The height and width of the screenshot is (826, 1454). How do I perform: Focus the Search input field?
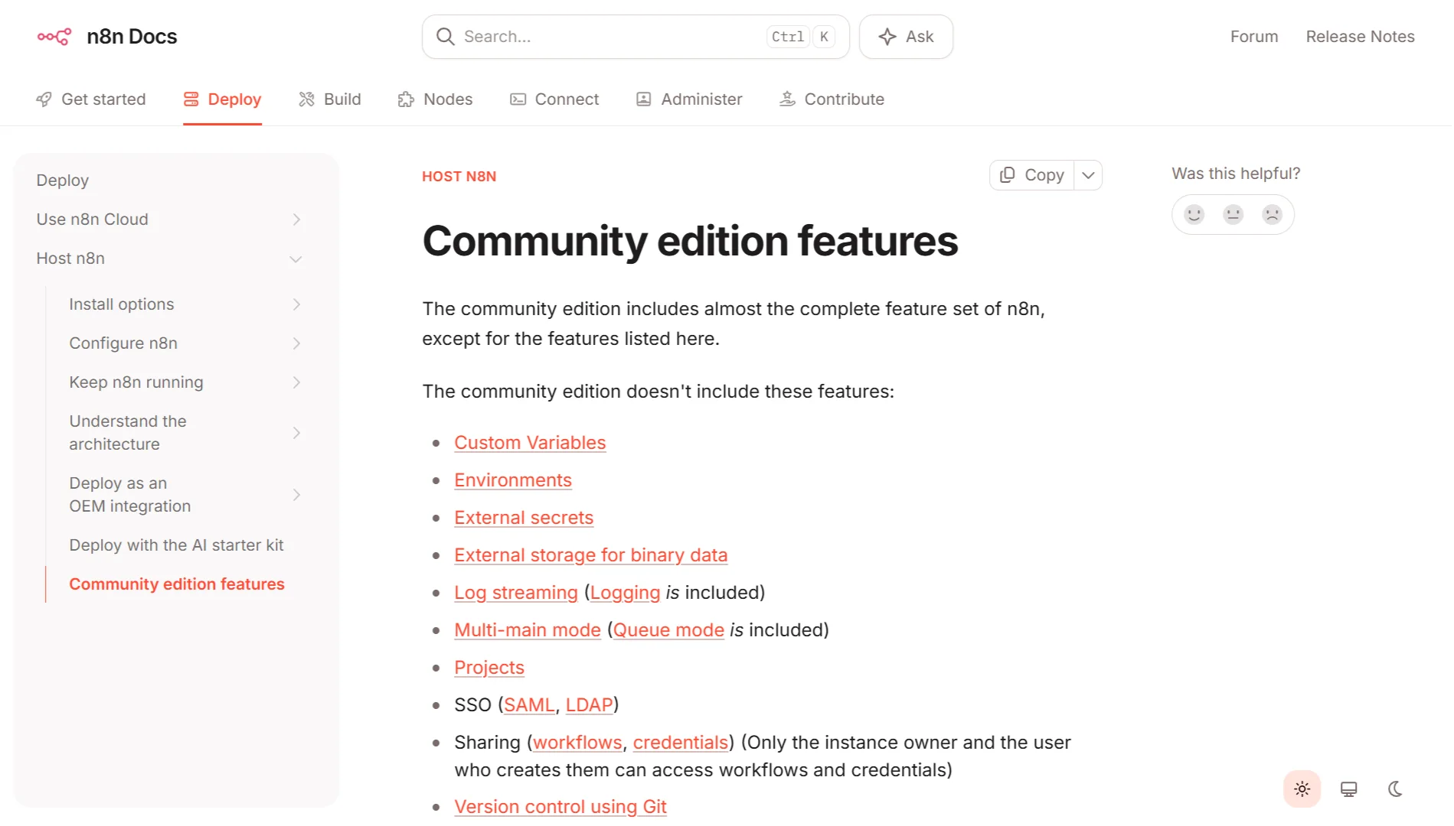(x=636, y=36)
